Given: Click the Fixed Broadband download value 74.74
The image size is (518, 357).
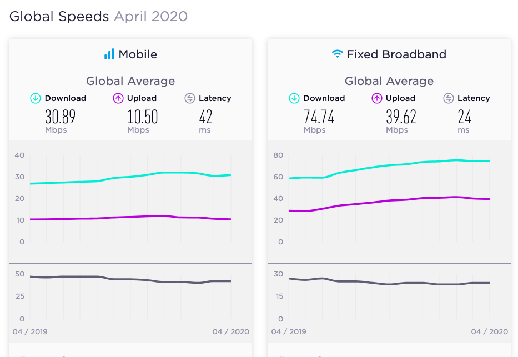Looking at the screenshot, I should [x=319, y=117].
